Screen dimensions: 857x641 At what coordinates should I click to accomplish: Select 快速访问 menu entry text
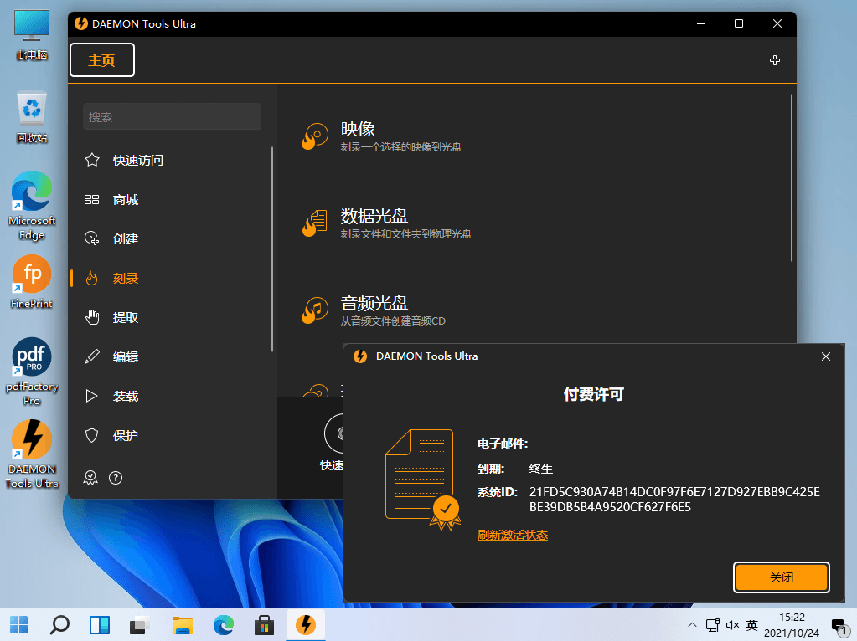(137, 160)
